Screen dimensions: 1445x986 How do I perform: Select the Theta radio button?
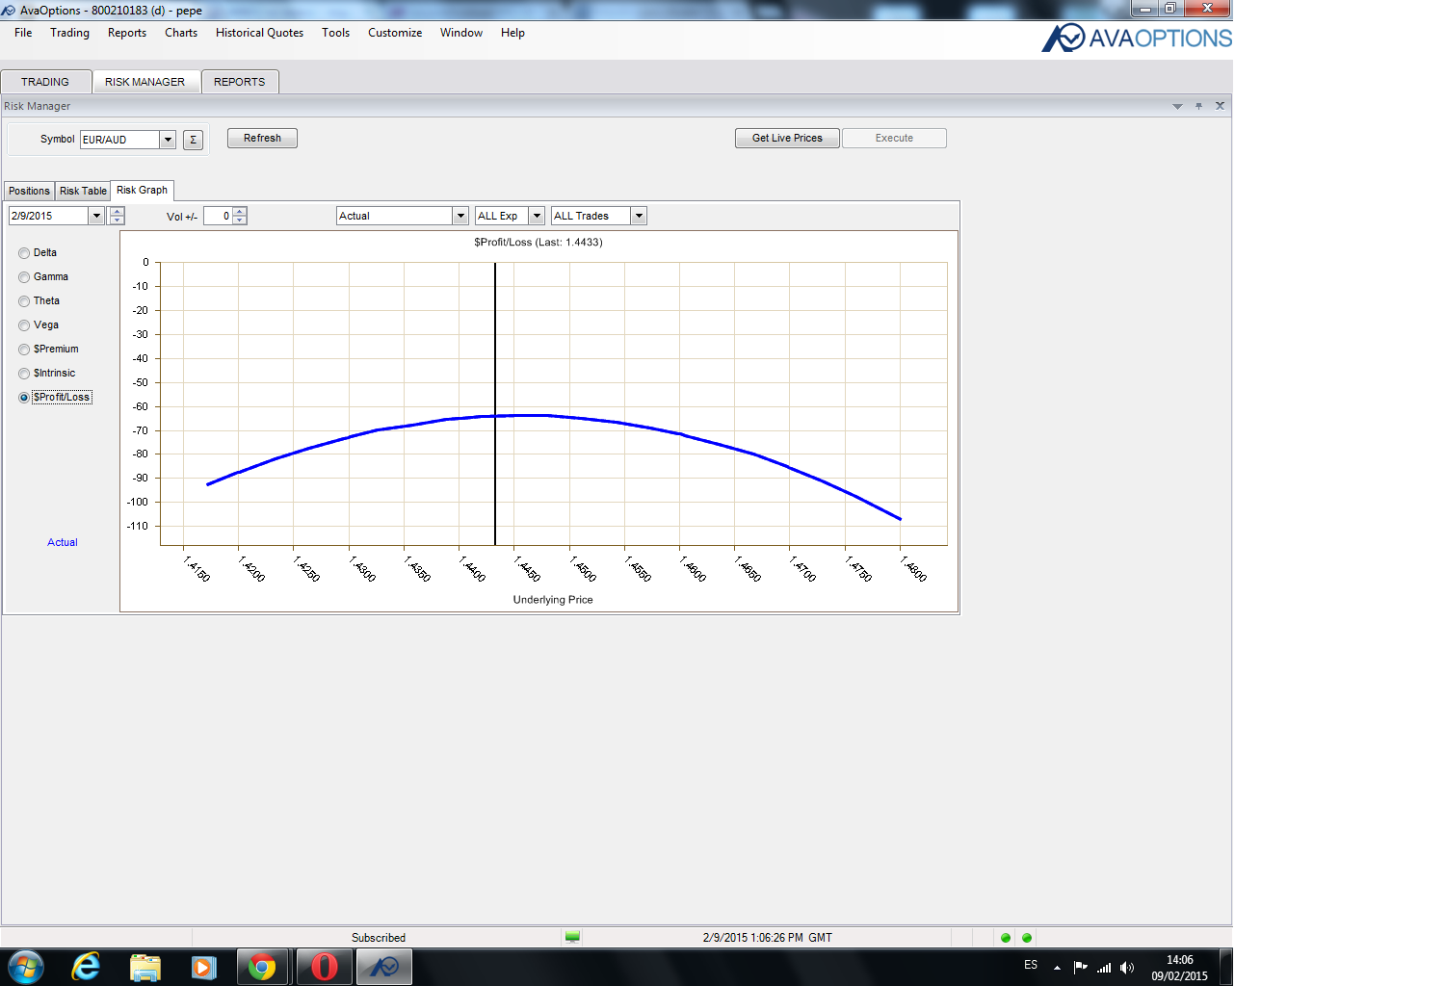click(24, 301)
